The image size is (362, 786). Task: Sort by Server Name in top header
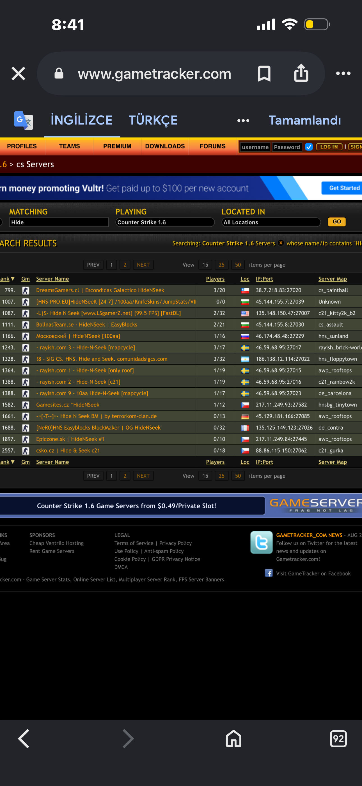pyautogui.click(x=52, y=279)
